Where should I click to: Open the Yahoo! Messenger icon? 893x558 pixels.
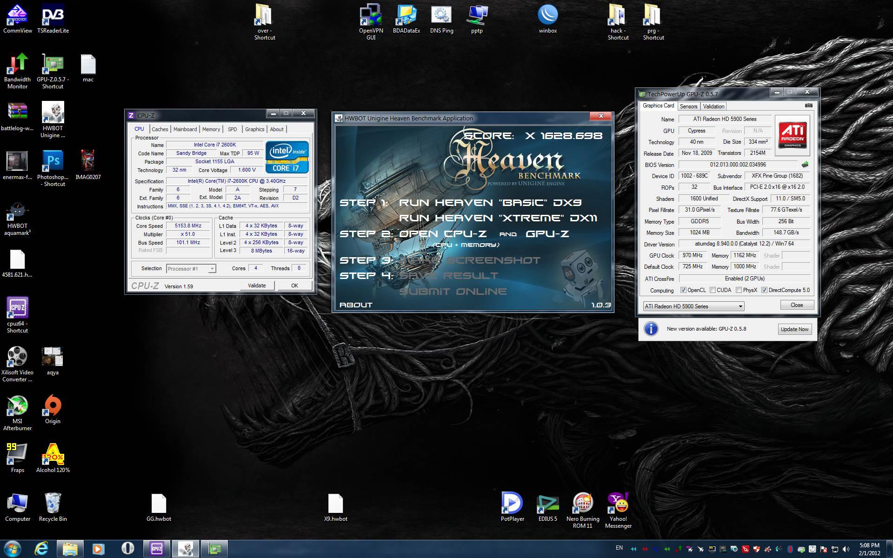(618, 510)
